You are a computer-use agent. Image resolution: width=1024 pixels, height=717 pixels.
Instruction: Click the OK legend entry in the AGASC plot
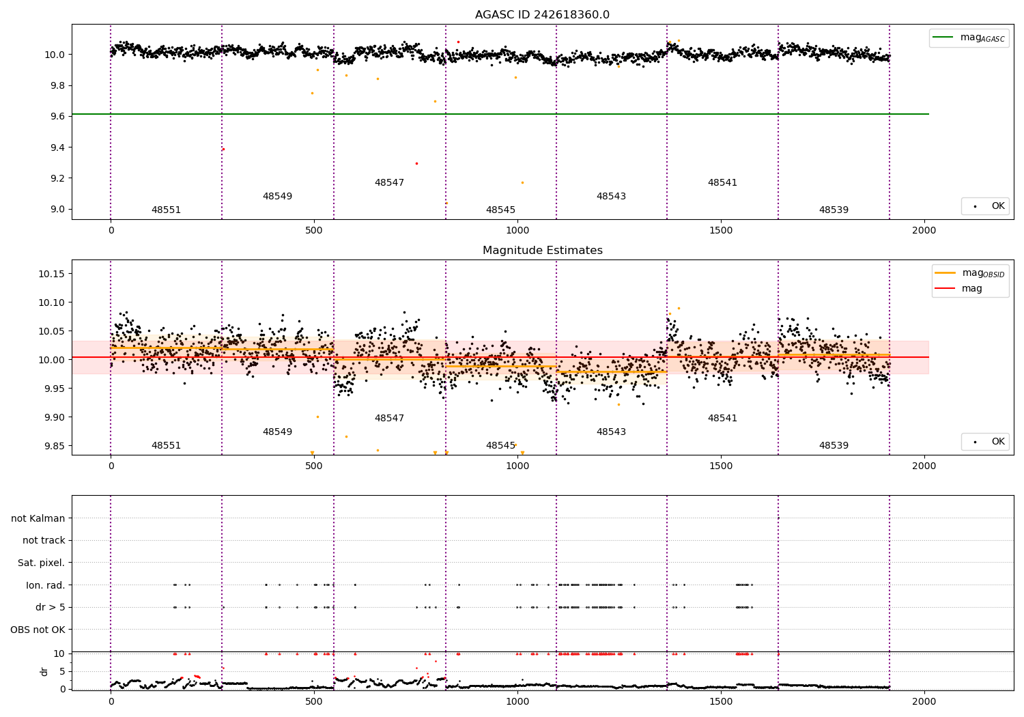pos(985,206)
